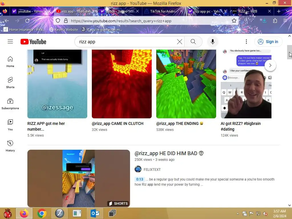292x219 pixels.
Task: Open Subscriptions in the sidebar
Action: coord(10,104)
